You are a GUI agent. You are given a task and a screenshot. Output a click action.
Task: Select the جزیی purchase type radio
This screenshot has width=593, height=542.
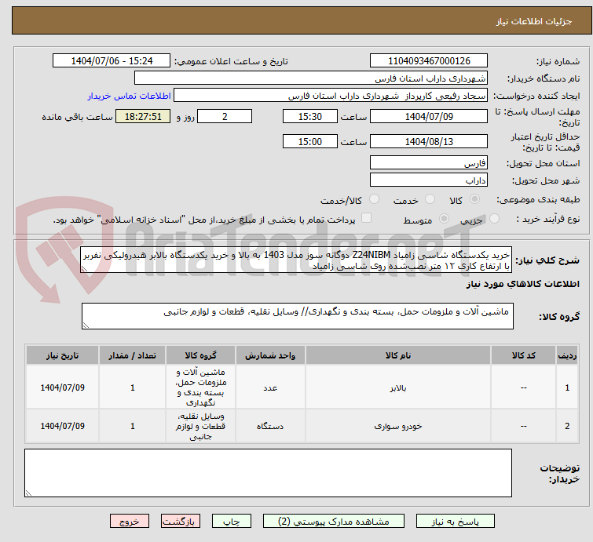pos(494,219)
